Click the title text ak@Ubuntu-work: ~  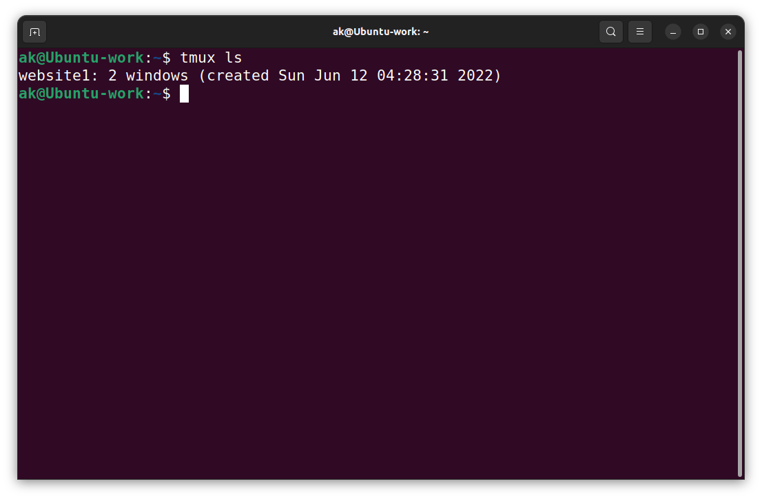[x=380, y=32]
